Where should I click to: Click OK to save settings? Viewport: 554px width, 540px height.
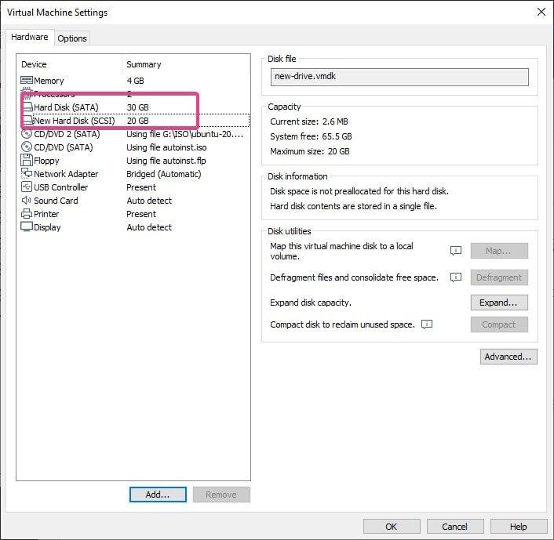tap(391, 527)
